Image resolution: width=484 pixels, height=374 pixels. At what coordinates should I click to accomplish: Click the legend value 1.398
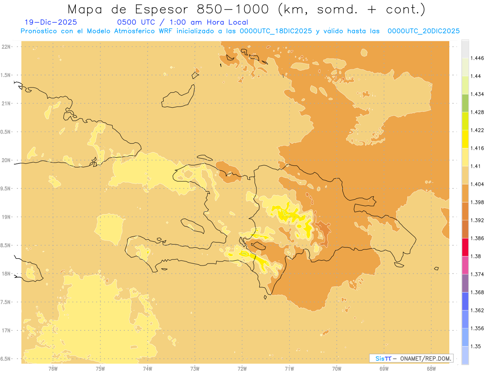coord(478,202)
